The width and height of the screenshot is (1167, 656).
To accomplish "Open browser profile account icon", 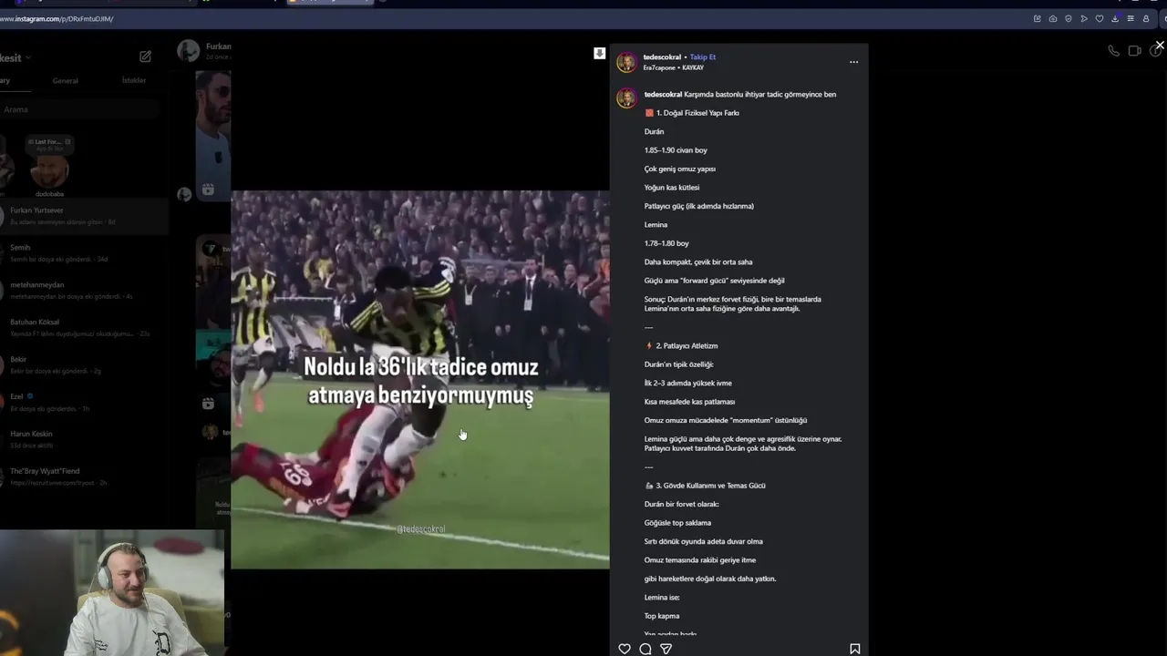I will pos(1146,18).
